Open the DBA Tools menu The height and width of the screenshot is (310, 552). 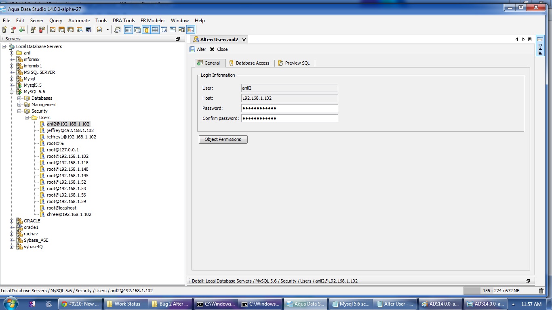(x=124, y=21)
